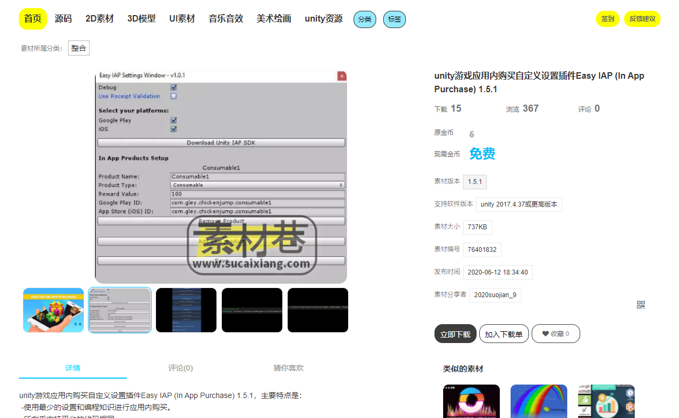Toggle the Google Play platform checkbox

[174, 120]
